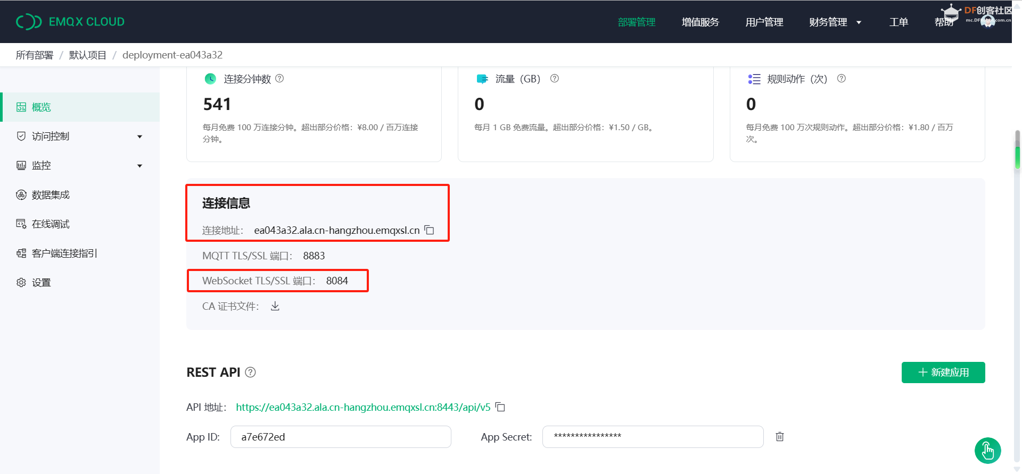Screen dimensions: 1022x474
Task: Click the 流量 traffic icon
Action: pos(482,79)
